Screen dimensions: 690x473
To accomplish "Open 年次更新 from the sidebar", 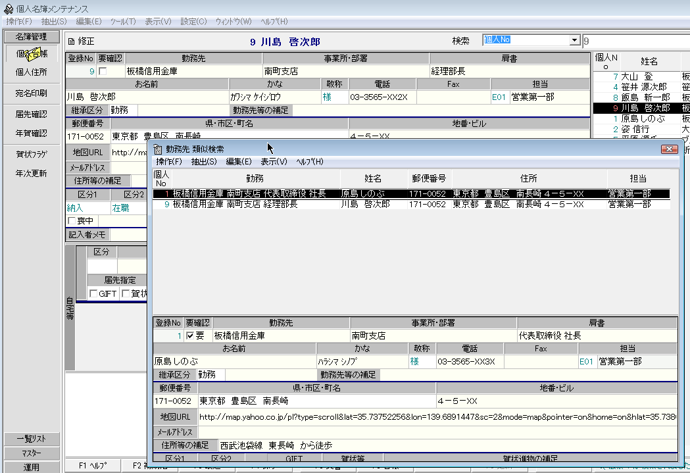I will [x=32, y=174].
